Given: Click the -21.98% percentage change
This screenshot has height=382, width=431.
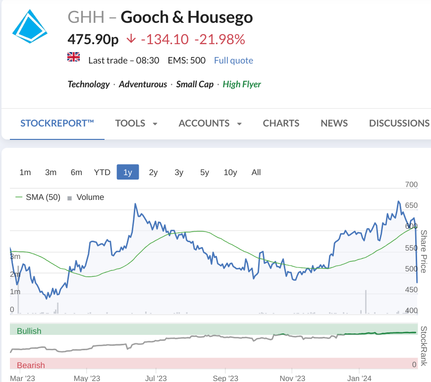Looking at the screenshot, I should (x=219, y=39).
